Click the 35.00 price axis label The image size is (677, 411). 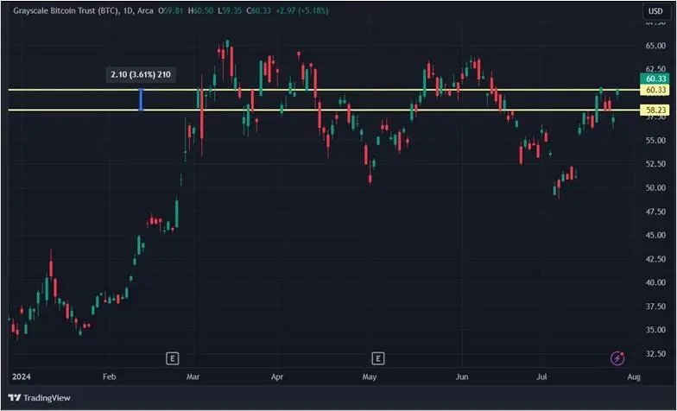(x=655, y=330)
